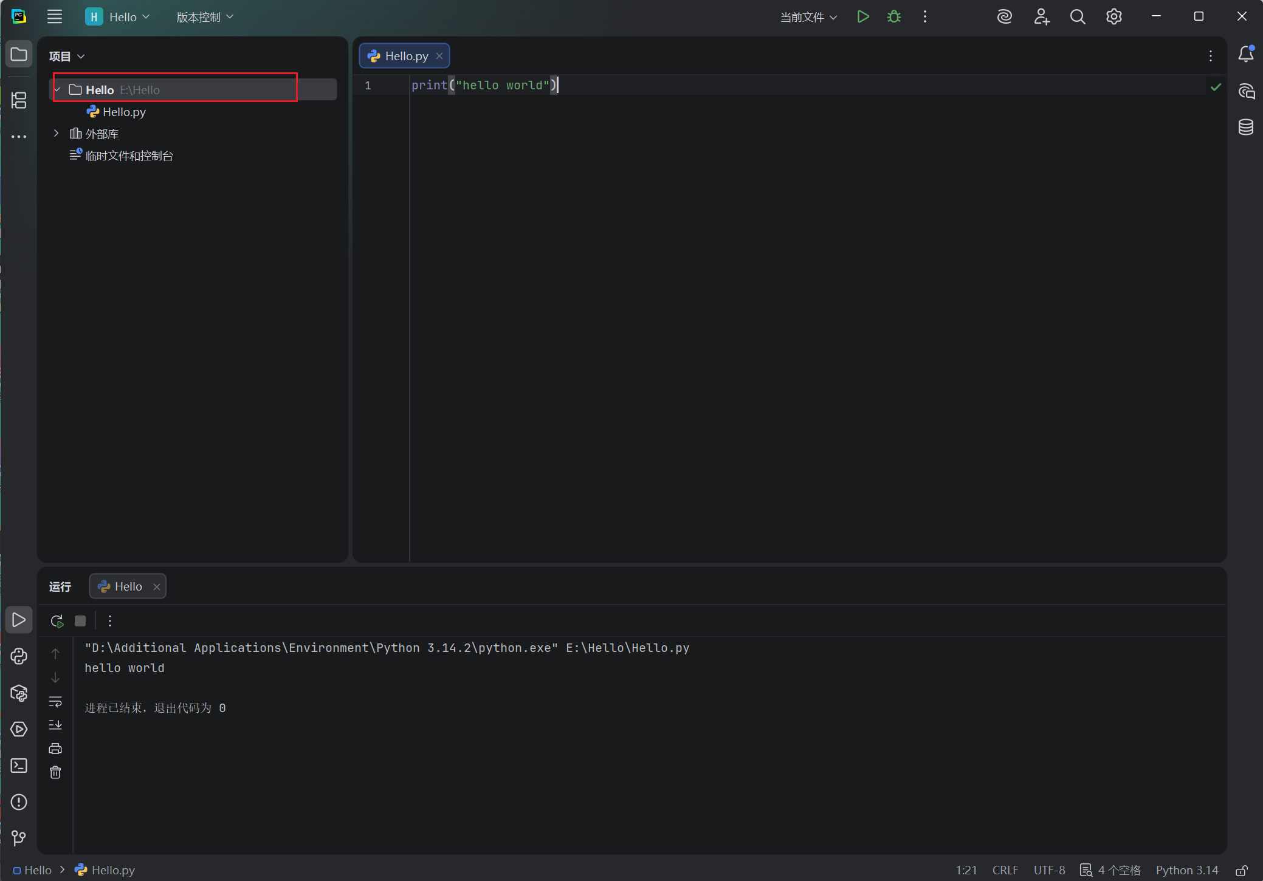1263x881 pixels.
Task: Rerun the Hello script in Run panel
Action: point(57,621)
